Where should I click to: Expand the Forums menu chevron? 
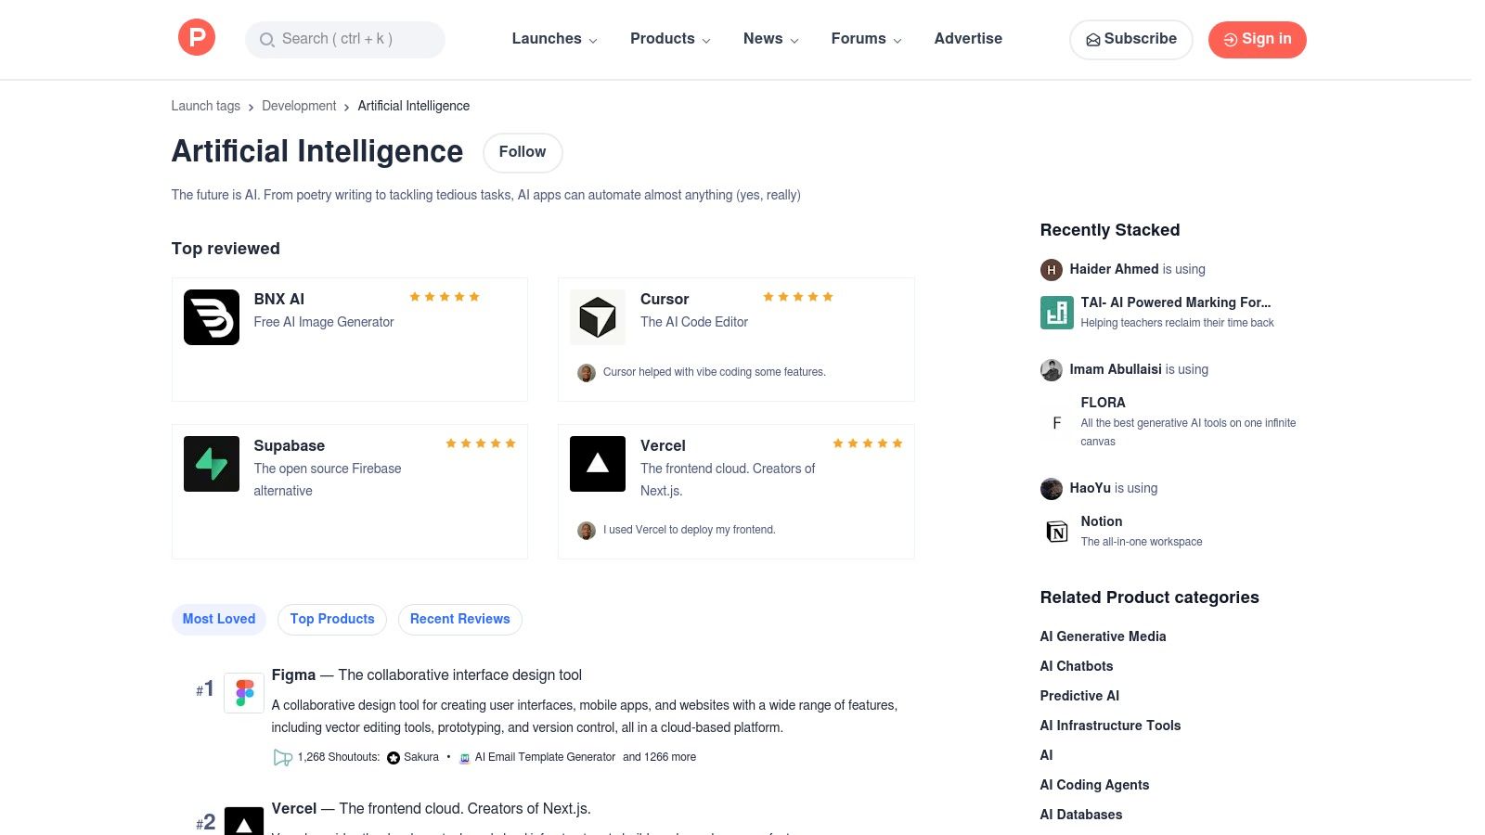pyautogui.click(x=897, y=40)
